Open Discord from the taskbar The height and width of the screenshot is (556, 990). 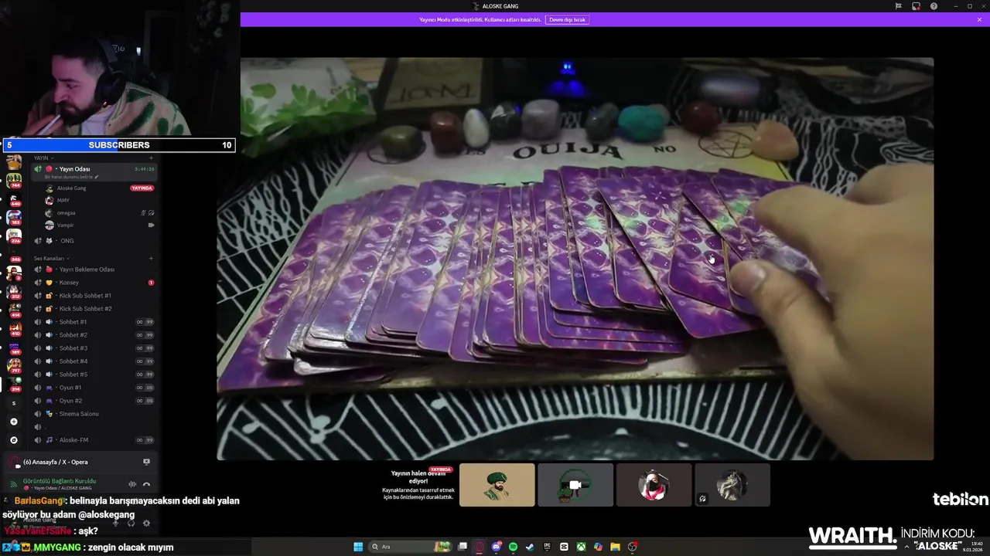497,547
